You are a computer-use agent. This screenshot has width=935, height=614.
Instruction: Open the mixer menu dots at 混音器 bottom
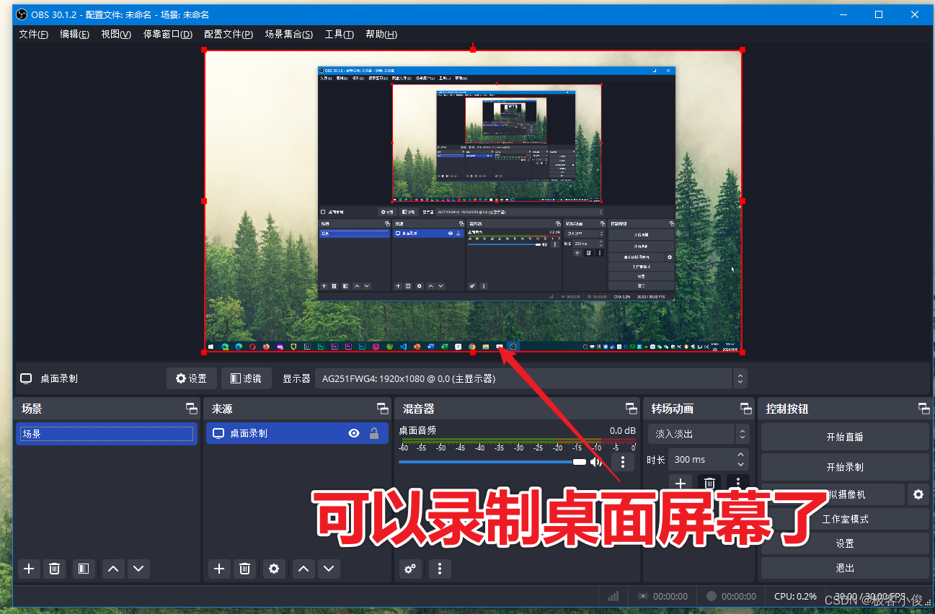click(x=440, y=569)
